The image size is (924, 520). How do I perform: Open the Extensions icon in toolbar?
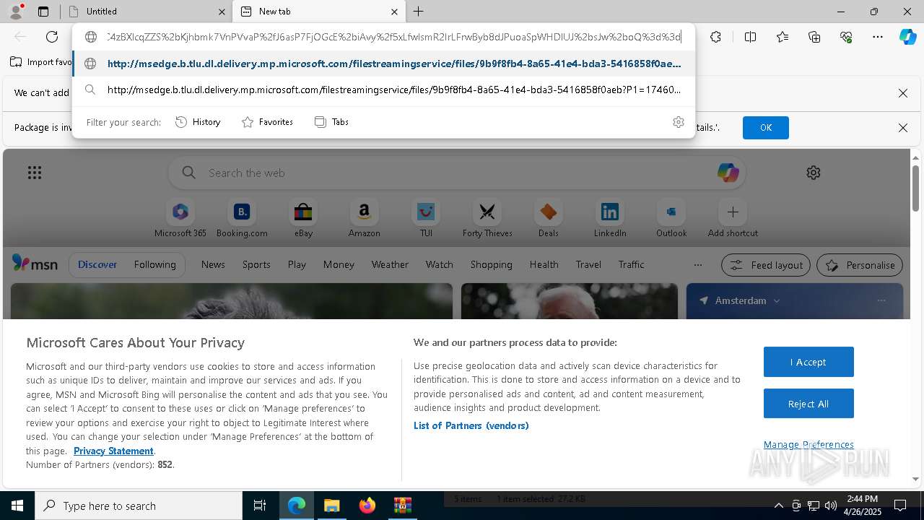(715, 37)
